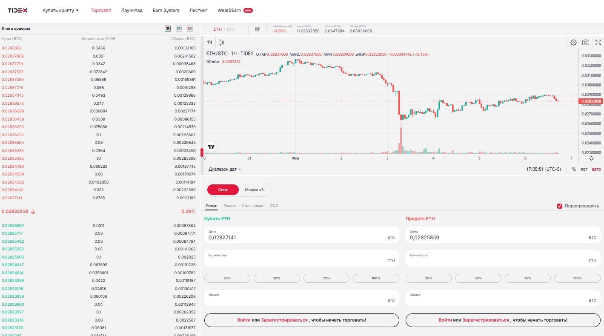Click the Цена (BTC) column header
604x336 pixels.
click(x=12, y=39)
